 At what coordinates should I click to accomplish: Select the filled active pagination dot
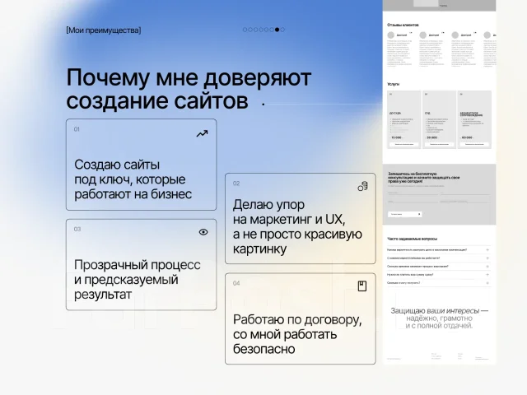[277, 30]
